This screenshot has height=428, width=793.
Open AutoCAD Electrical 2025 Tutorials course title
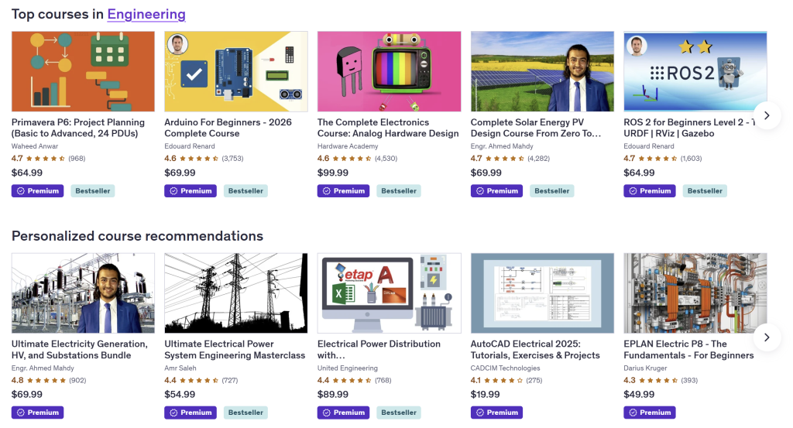(535, 349)
